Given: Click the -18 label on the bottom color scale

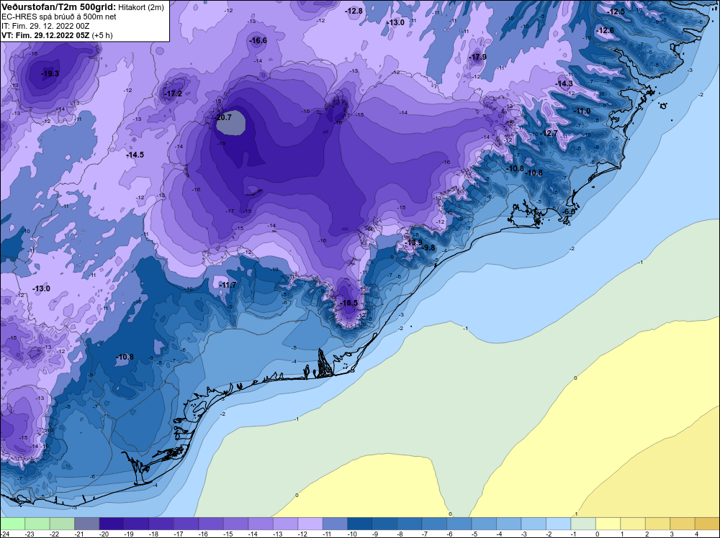Looking at the screenshot, I should click(x=154, y=534).
